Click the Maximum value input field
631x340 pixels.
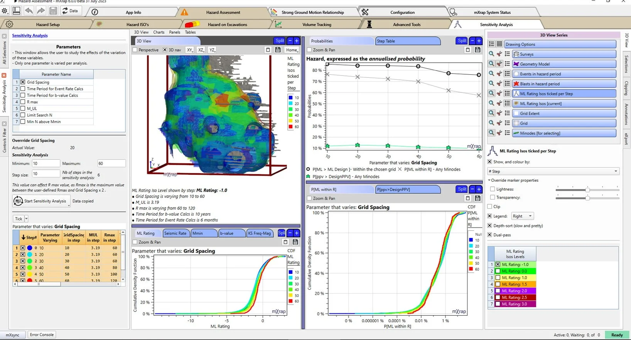111,164
